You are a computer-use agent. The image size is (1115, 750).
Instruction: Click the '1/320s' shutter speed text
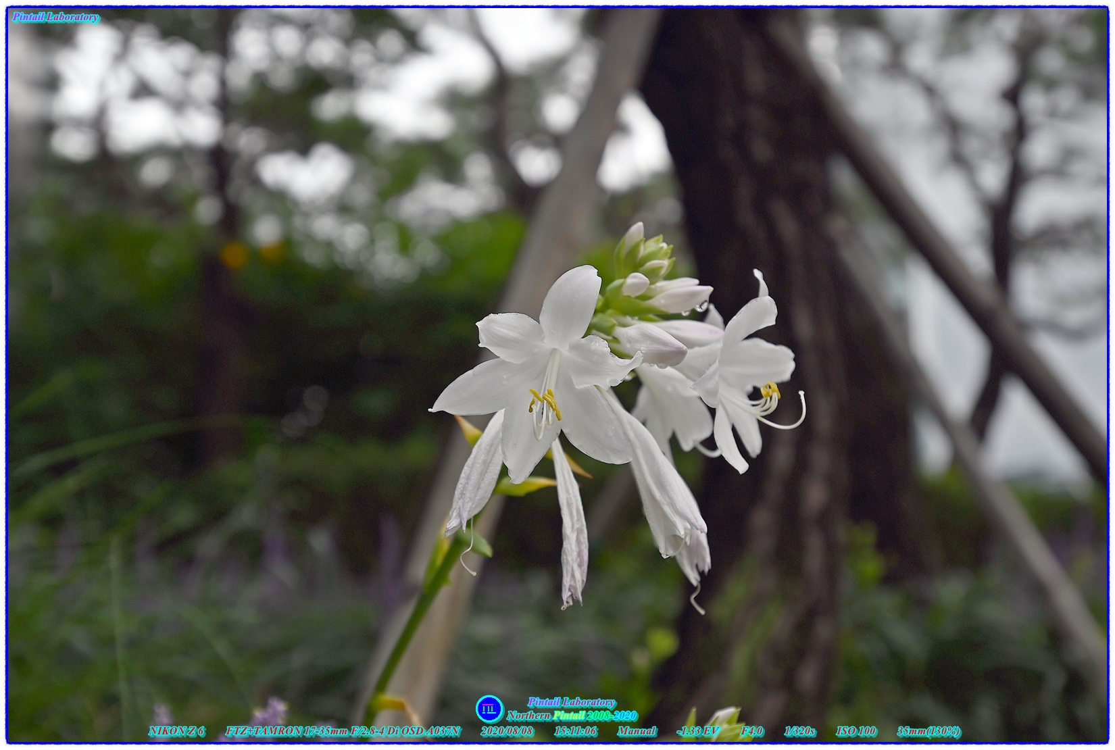(799, 731)
